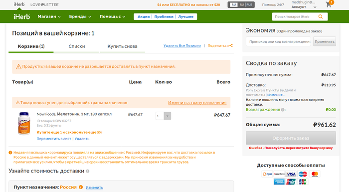The image size is (349, 192).
Task: Switch to the Списки tab
Action: tap(77, 46)
